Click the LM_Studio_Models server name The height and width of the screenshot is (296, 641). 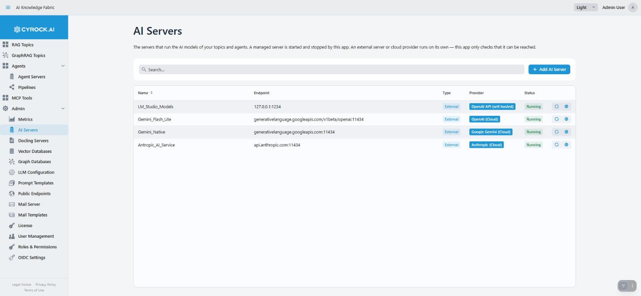point(156,106)
